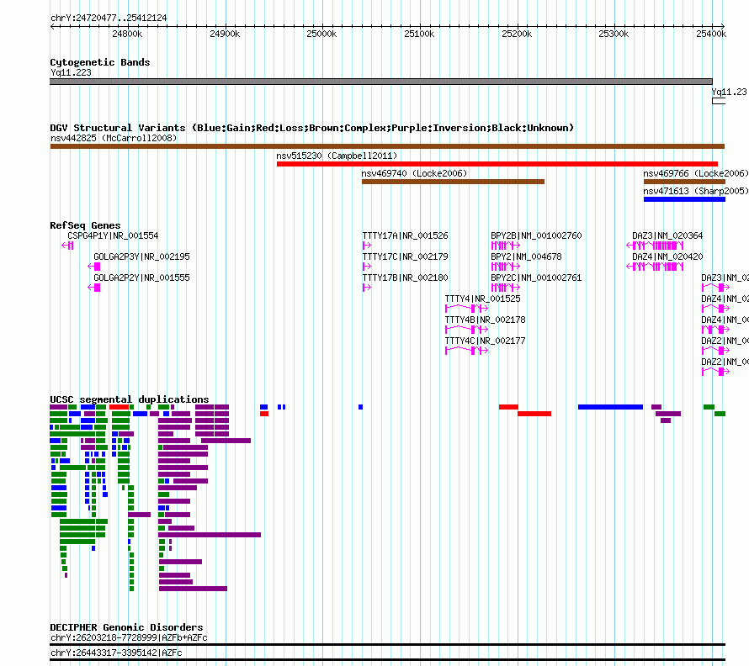Click the CSPG4P1Y gene glyph

67,246
